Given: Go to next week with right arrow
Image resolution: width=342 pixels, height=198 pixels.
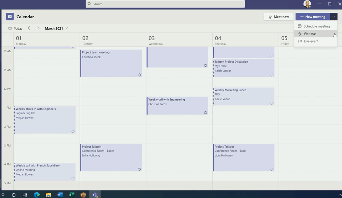Looking at the screenshot, I should pyautogui.click(x=38, y=28).
